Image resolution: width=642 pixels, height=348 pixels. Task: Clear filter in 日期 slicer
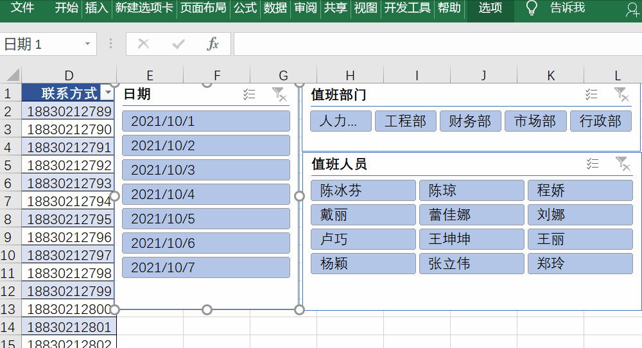tap(279, 94)
